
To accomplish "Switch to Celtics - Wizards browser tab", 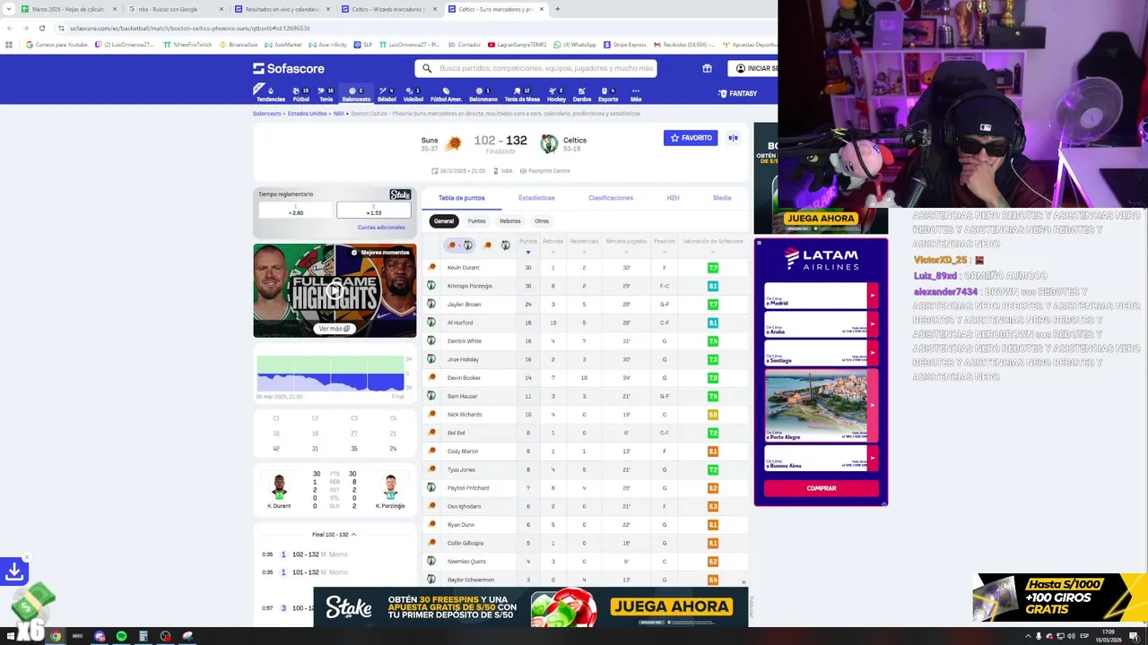I will click(389, 9).
